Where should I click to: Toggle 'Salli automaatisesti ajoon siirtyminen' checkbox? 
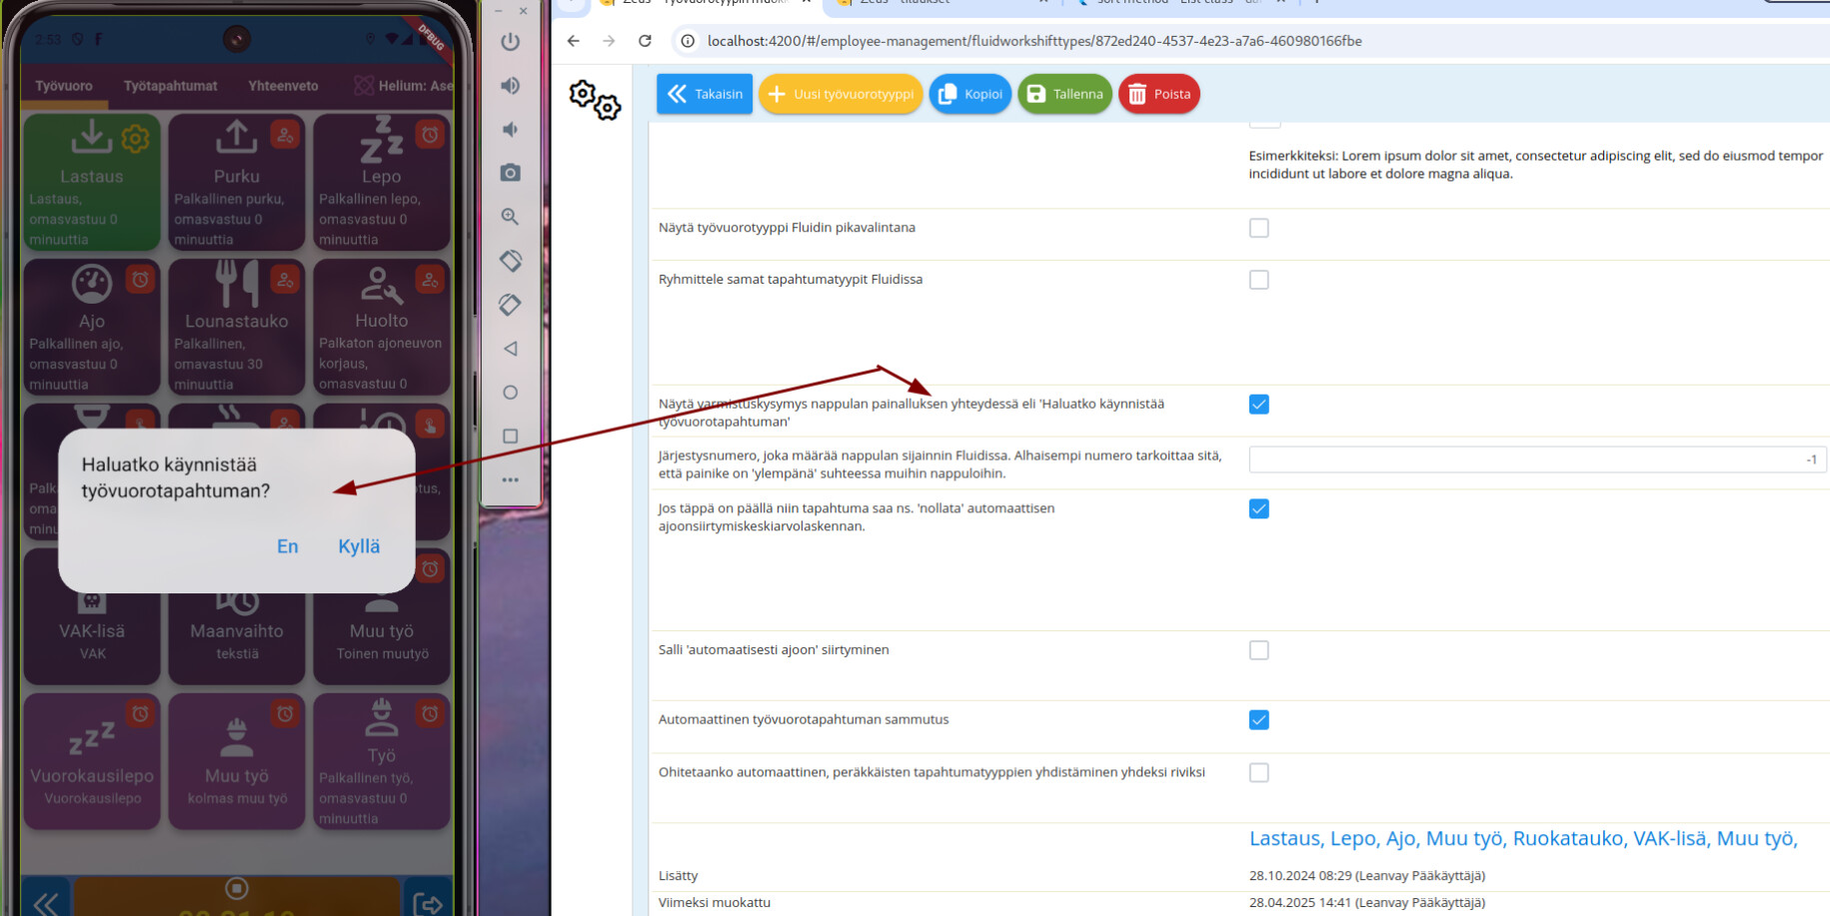1259,650
